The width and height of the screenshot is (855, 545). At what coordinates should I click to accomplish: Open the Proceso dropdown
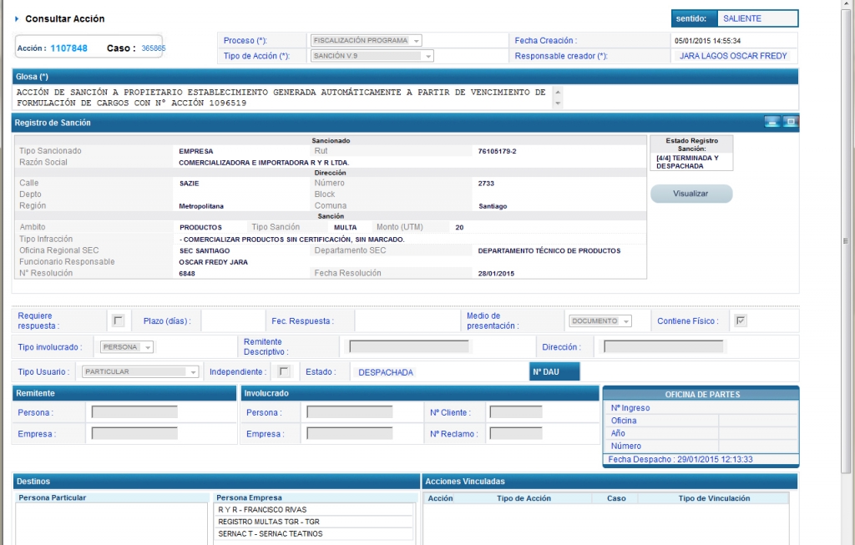click(417, 41)
